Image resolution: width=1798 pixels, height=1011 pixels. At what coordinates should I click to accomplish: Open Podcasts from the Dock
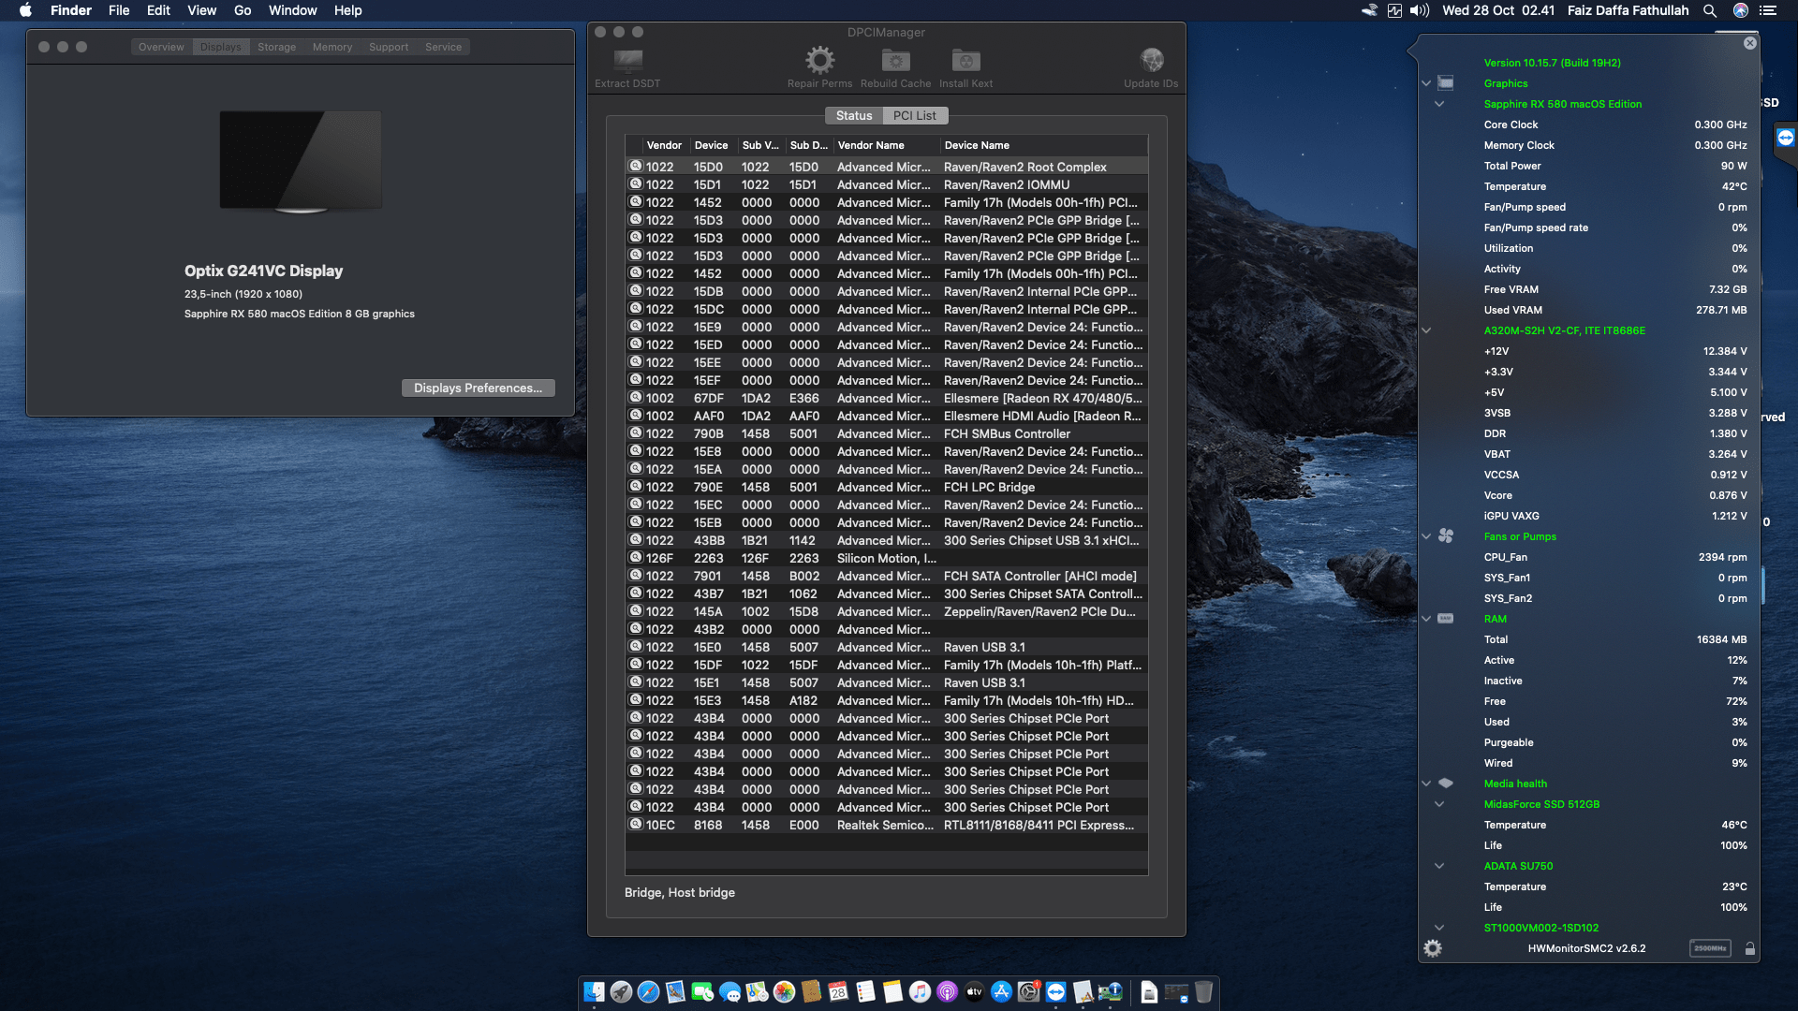947,992
